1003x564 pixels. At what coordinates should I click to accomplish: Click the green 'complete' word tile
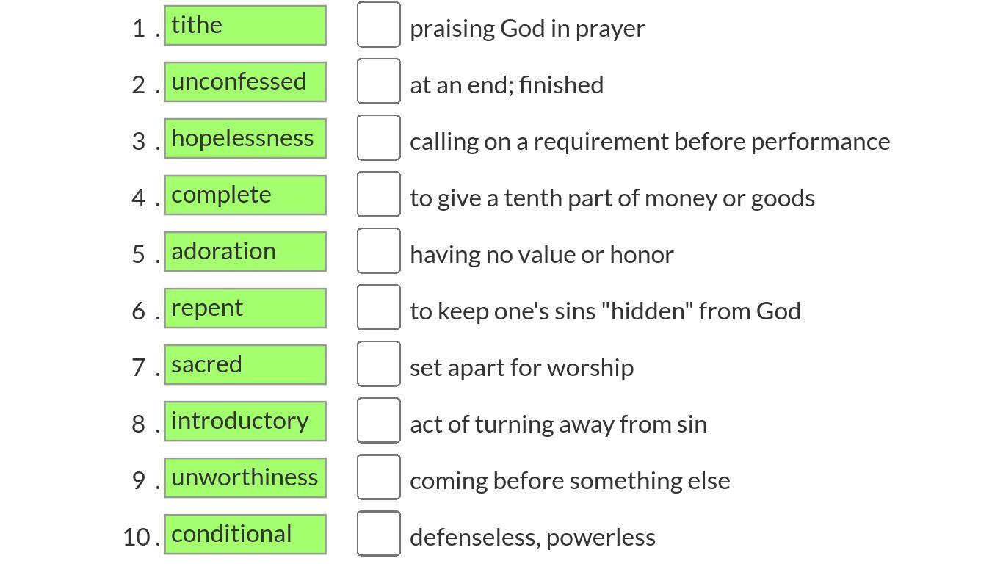245,195
